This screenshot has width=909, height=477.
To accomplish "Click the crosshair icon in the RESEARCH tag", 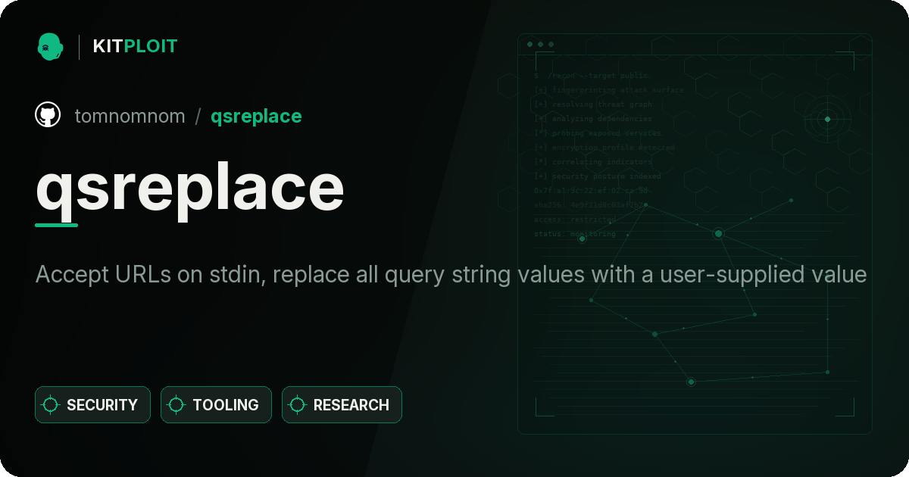I will click(x=298, y=405).
